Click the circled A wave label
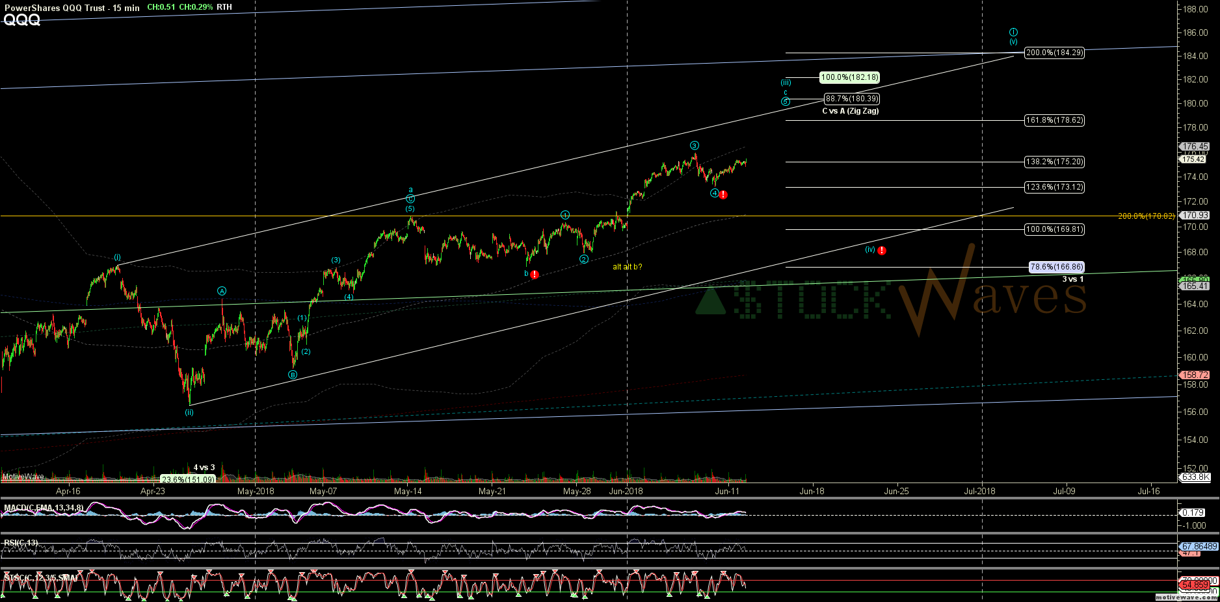 (222, 292)
